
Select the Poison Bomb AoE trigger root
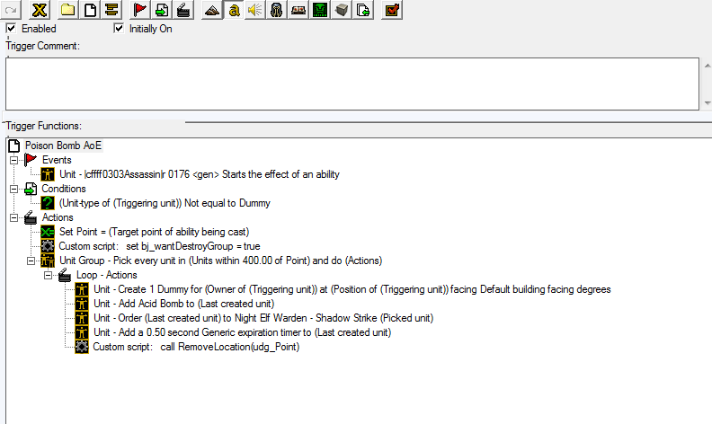(x=63, y=146)
